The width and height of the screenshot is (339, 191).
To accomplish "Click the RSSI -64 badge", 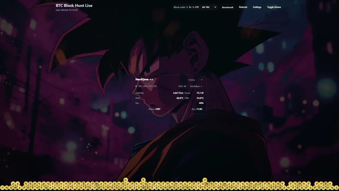I will 182,86.
